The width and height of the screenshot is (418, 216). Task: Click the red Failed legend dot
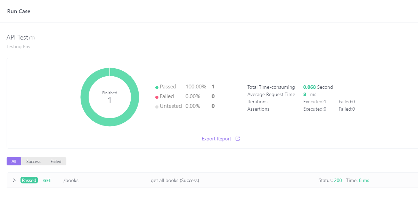tap(157, 97)
